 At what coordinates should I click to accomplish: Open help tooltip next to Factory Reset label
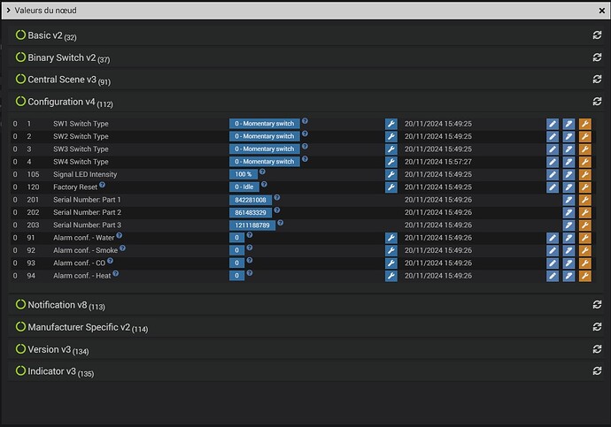click(x=102, y=185)
